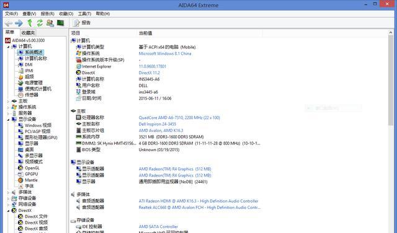397x233 pixels.
Task: Open the 工具(T) menu
Action: [84, 14]
